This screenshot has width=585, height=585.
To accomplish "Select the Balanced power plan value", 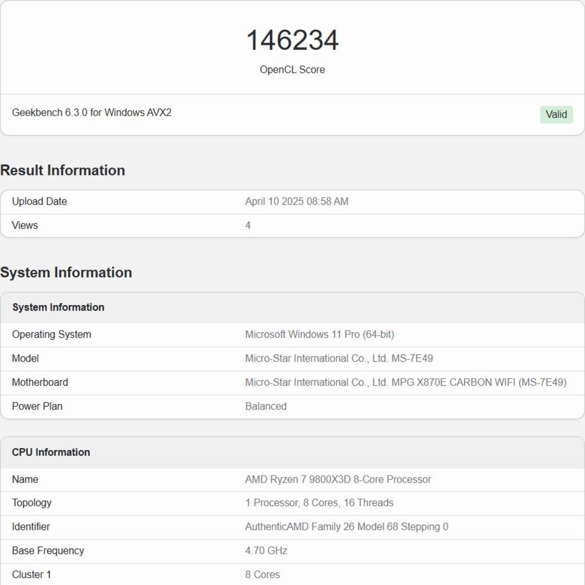I will pos(266,406).
